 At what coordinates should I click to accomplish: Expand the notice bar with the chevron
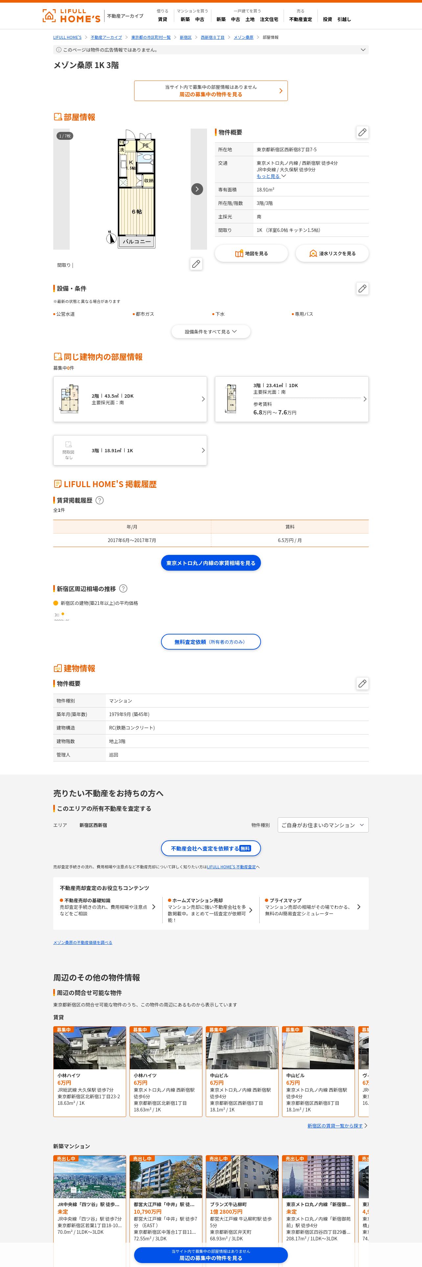point(363,50)
